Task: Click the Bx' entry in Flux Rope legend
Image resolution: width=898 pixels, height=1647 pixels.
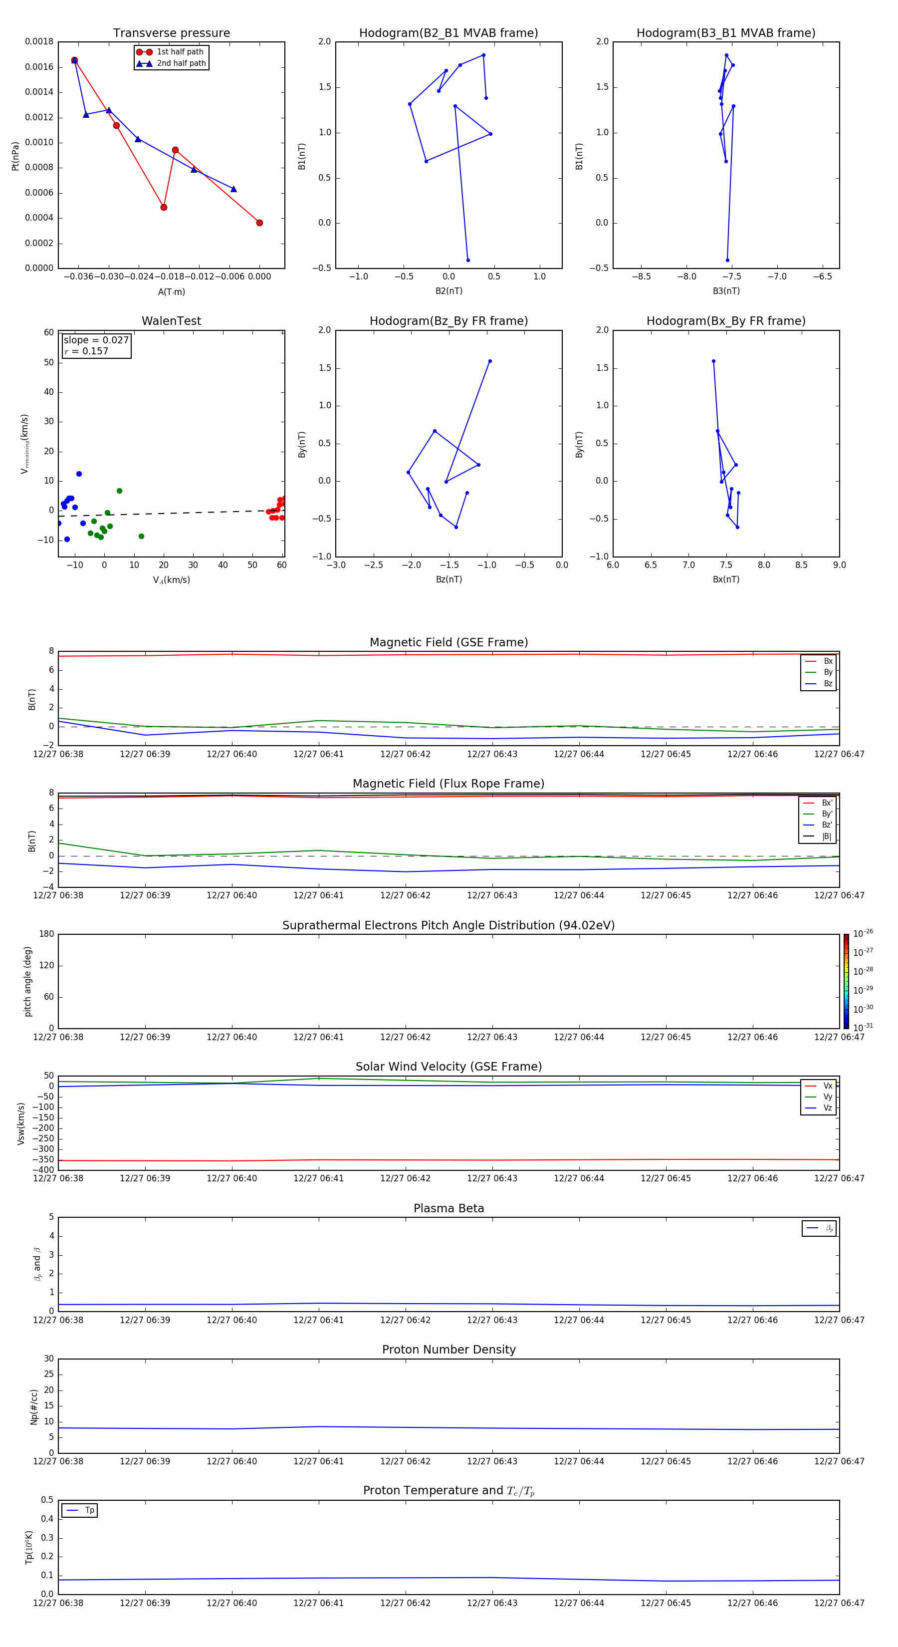Action: 818,803
